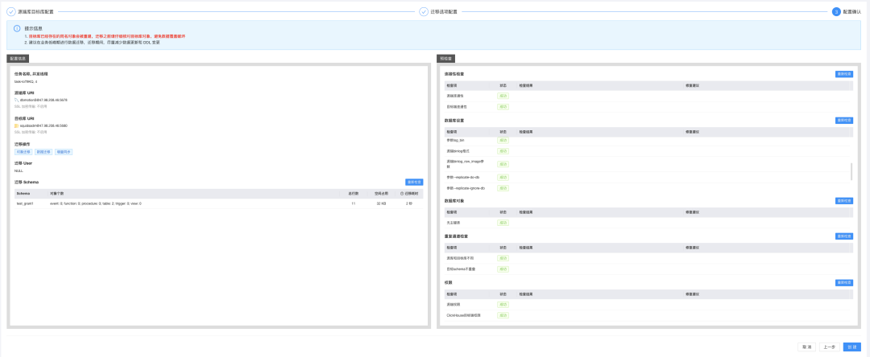Click the step 3 配置确认 circle icon
The height and width of the screenshot is (357, 870).
pyautogui.click(x=836, y=11)
